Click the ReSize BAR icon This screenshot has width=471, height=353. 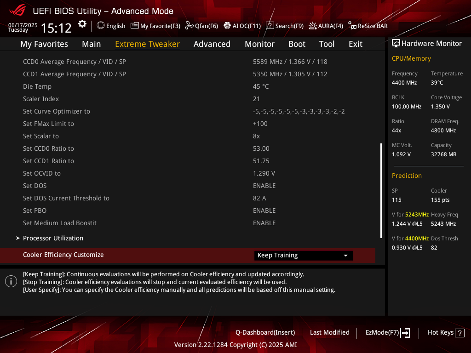tap(352, 26)
